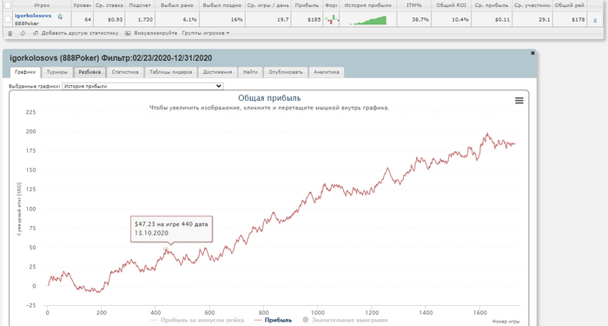Open the igorkolosovs player link

click(33, 16)
